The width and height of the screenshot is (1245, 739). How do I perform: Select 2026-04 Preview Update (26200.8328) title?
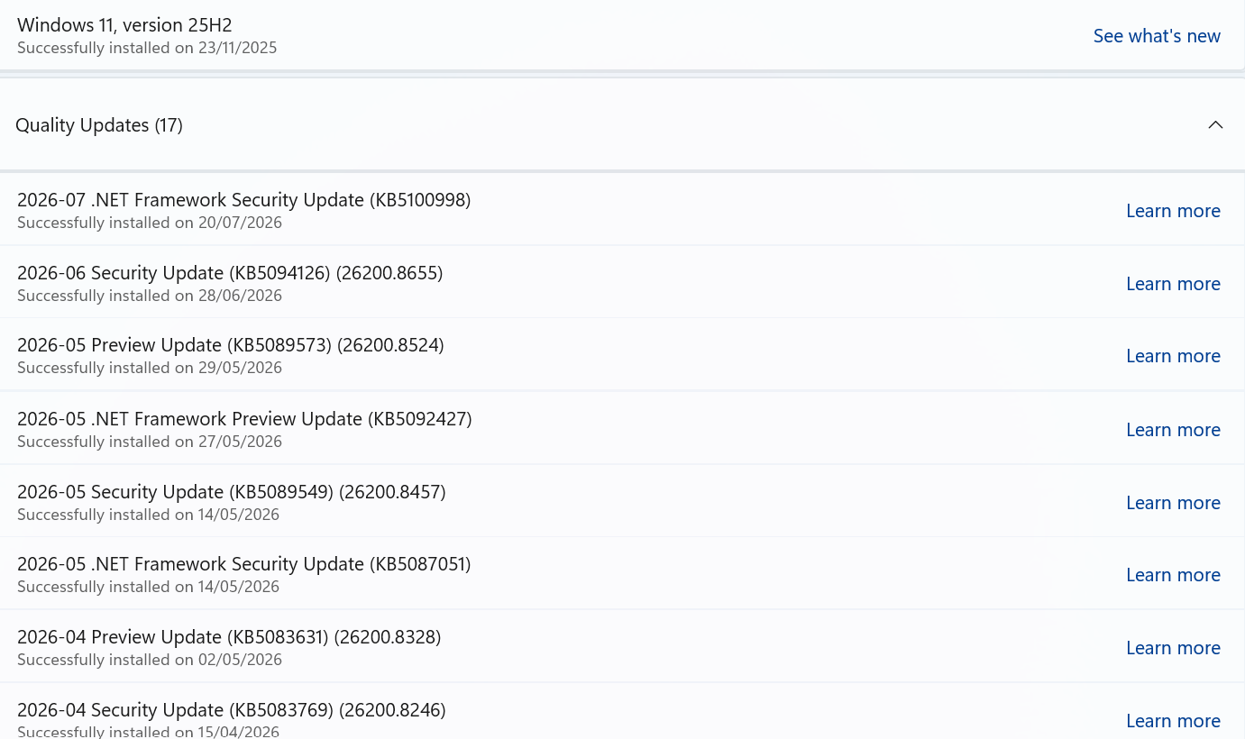click(229, 637)
